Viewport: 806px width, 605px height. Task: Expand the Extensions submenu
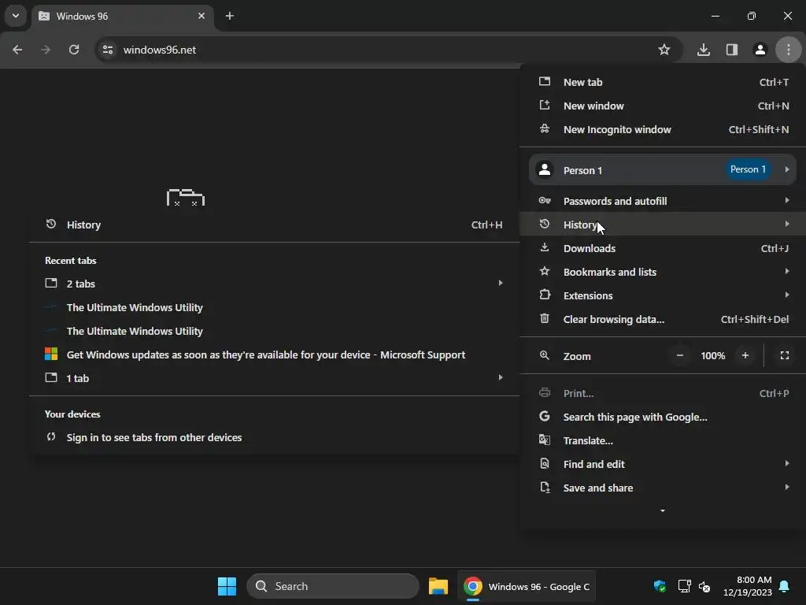click(663, 296)
